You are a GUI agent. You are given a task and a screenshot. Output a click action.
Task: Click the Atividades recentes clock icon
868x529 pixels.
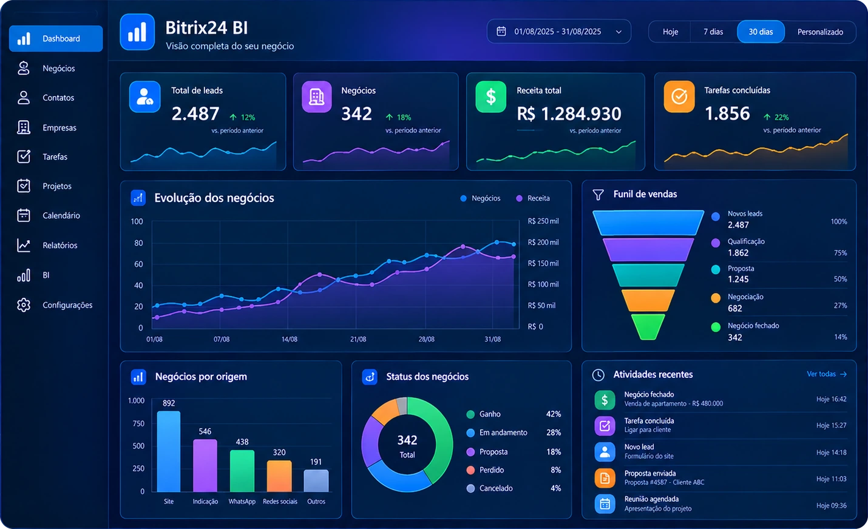coord(598,375)
